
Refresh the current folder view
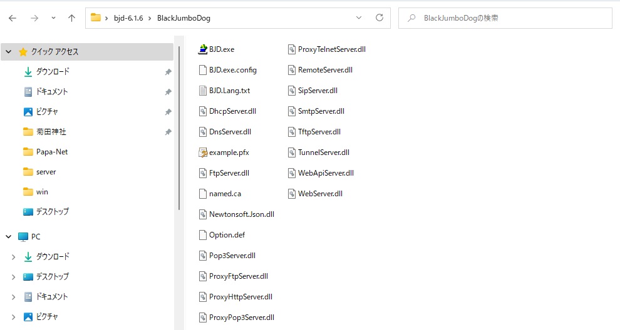coord(379,17)
